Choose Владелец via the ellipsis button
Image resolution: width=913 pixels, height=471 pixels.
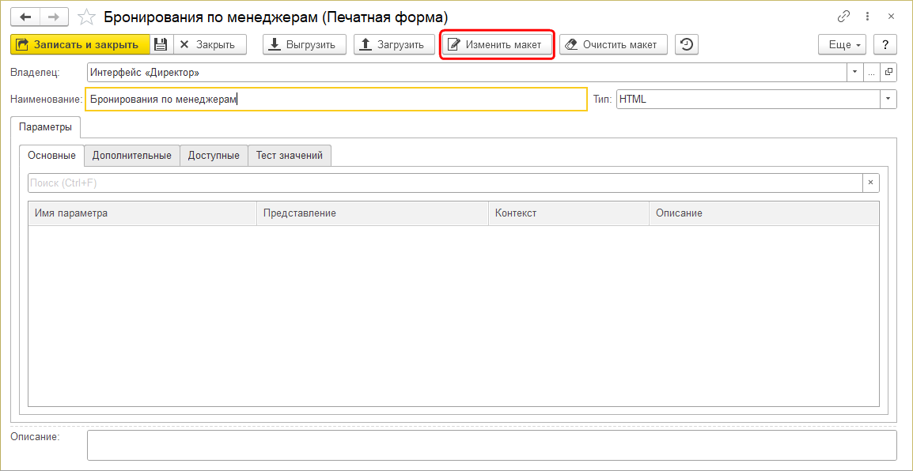(x=872, y=73)
